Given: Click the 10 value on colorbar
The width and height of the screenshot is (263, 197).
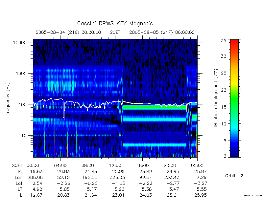Looking at the screenshot, I should coord(224,124).
